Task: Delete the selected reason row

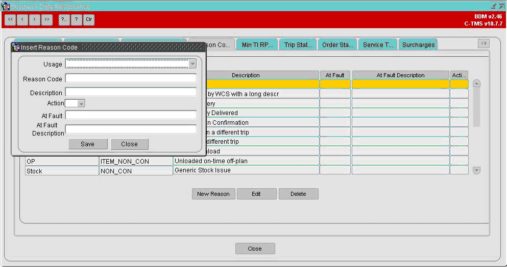Action: pyautogui.click(x=298, y=194)
